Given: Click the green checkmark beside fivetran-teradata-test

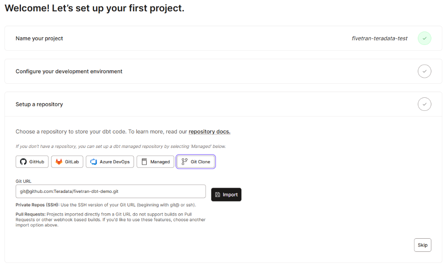Looking at the screenshot, I should tap(424, 38).
